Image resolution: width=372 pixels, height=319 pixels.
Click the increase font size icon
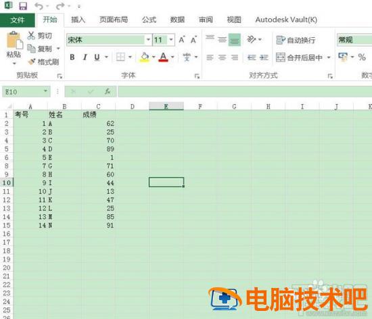click(x=182, y=40)
